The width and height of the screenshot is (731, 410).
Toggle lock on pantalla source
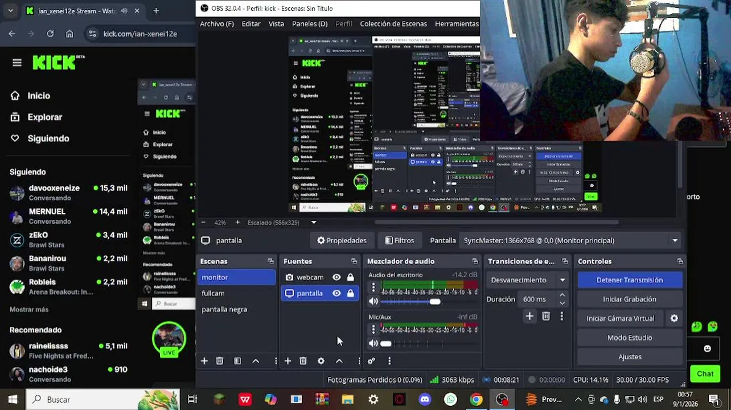[x=350, y=293]
